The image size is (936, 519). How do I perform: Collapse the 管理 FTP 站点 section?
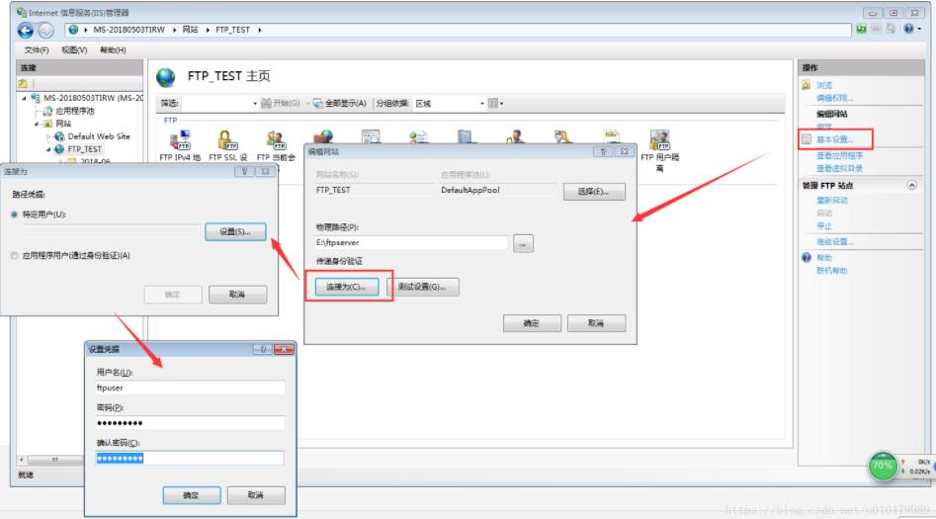click(x=911, y=186)
